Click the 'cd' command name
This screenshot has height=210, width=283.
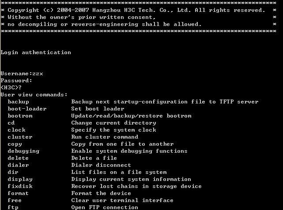(11, 123)
